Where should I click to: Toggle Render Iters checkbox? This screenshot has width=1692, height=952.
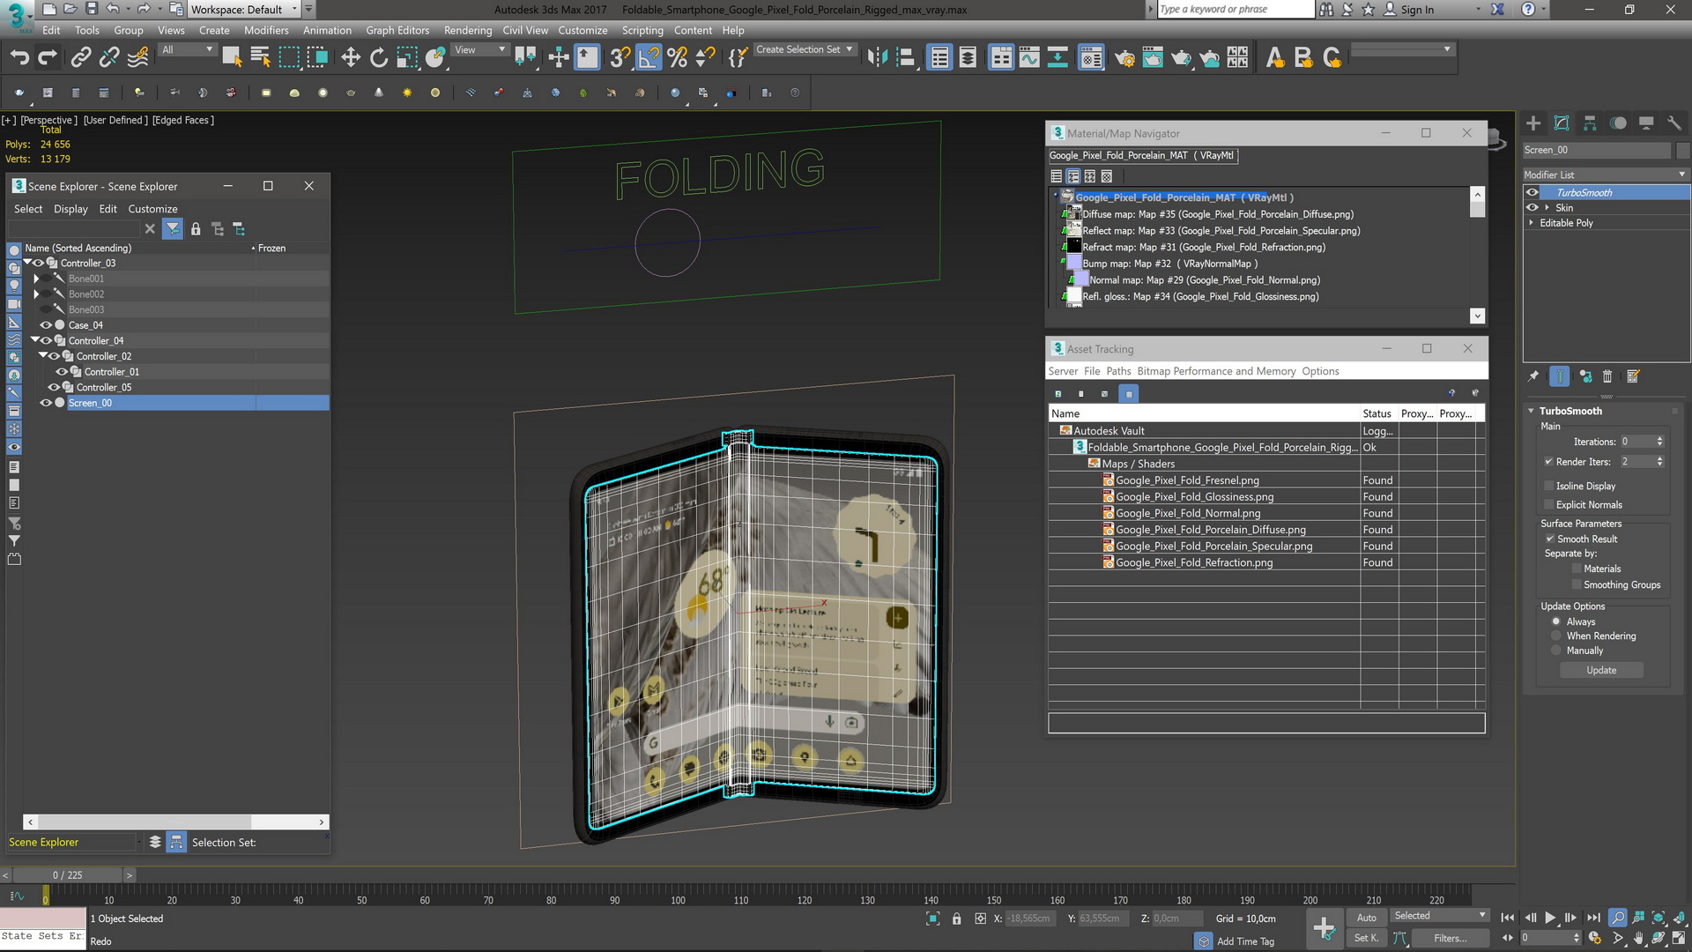1549,462
